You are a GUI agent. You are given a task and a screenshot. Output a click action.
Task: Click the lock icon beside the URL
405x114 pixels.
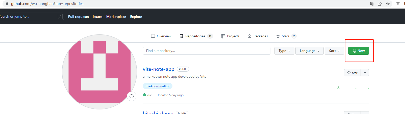pyautogui.click(x=7, y=4)
